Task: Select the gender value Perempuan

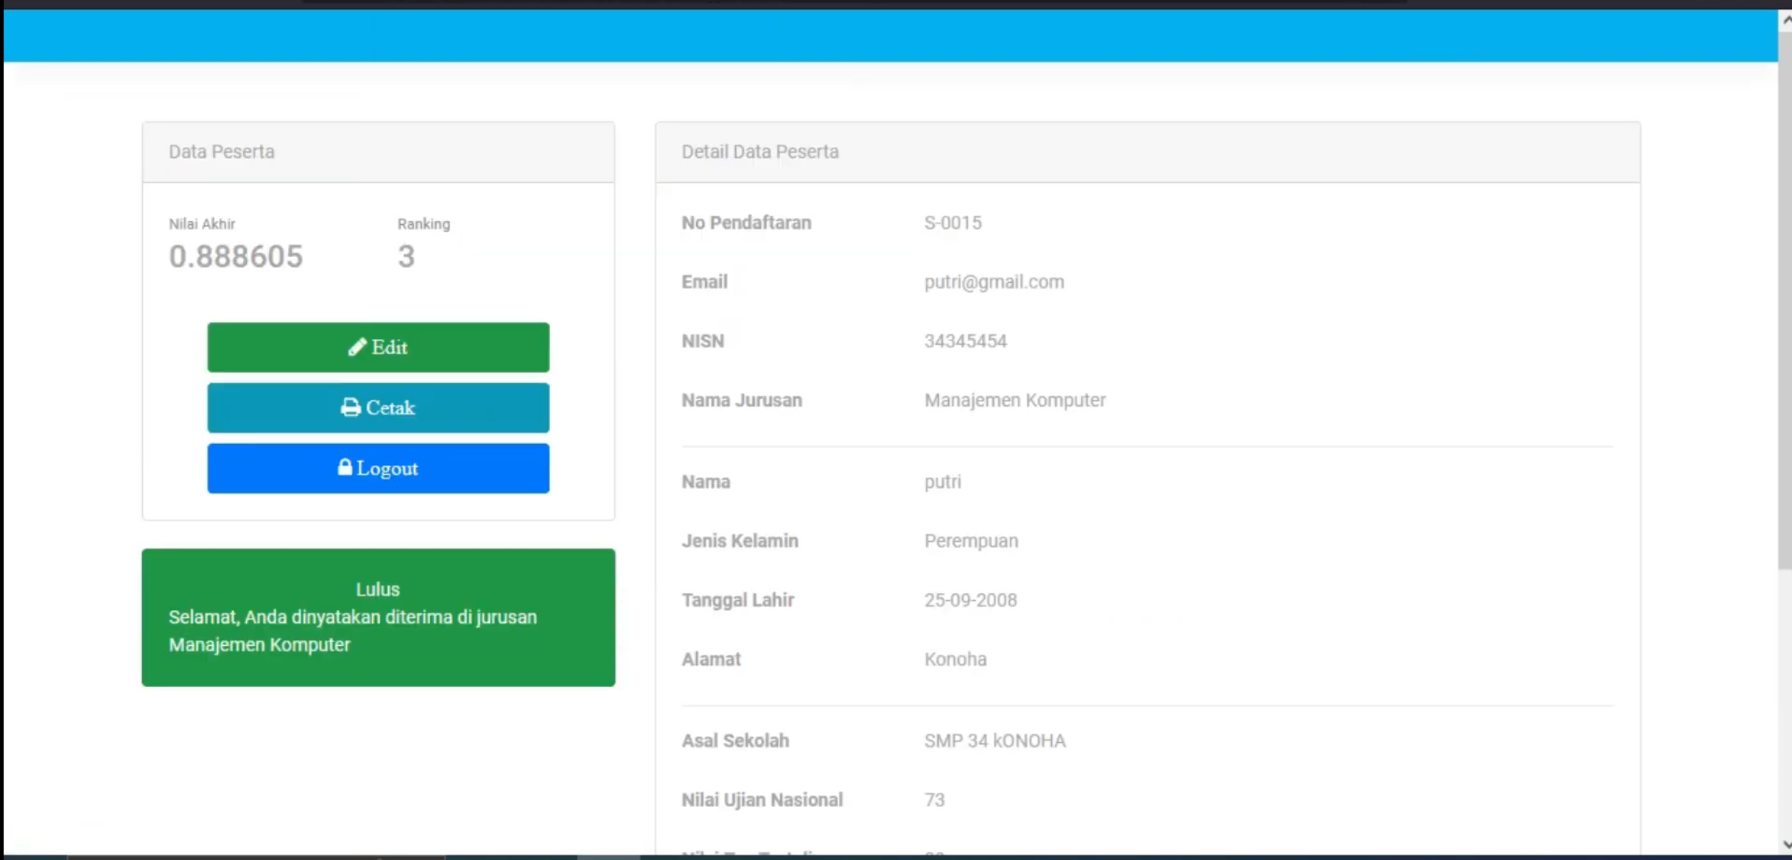Action: click(x=971, y=541)
